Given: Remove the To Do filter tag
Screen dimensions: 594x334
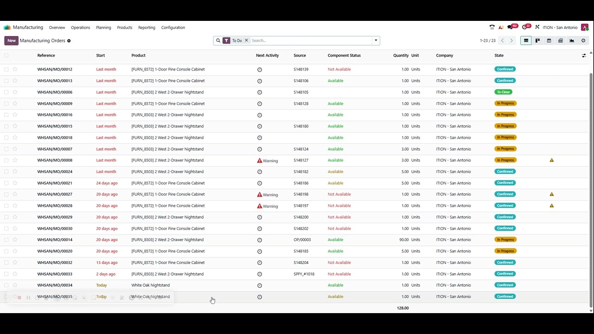Looking at the screenshot, I should click(x=246, y=40).
